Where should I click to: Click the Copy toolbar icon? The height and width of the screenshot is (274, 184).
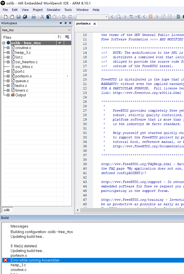coord(48,17)
